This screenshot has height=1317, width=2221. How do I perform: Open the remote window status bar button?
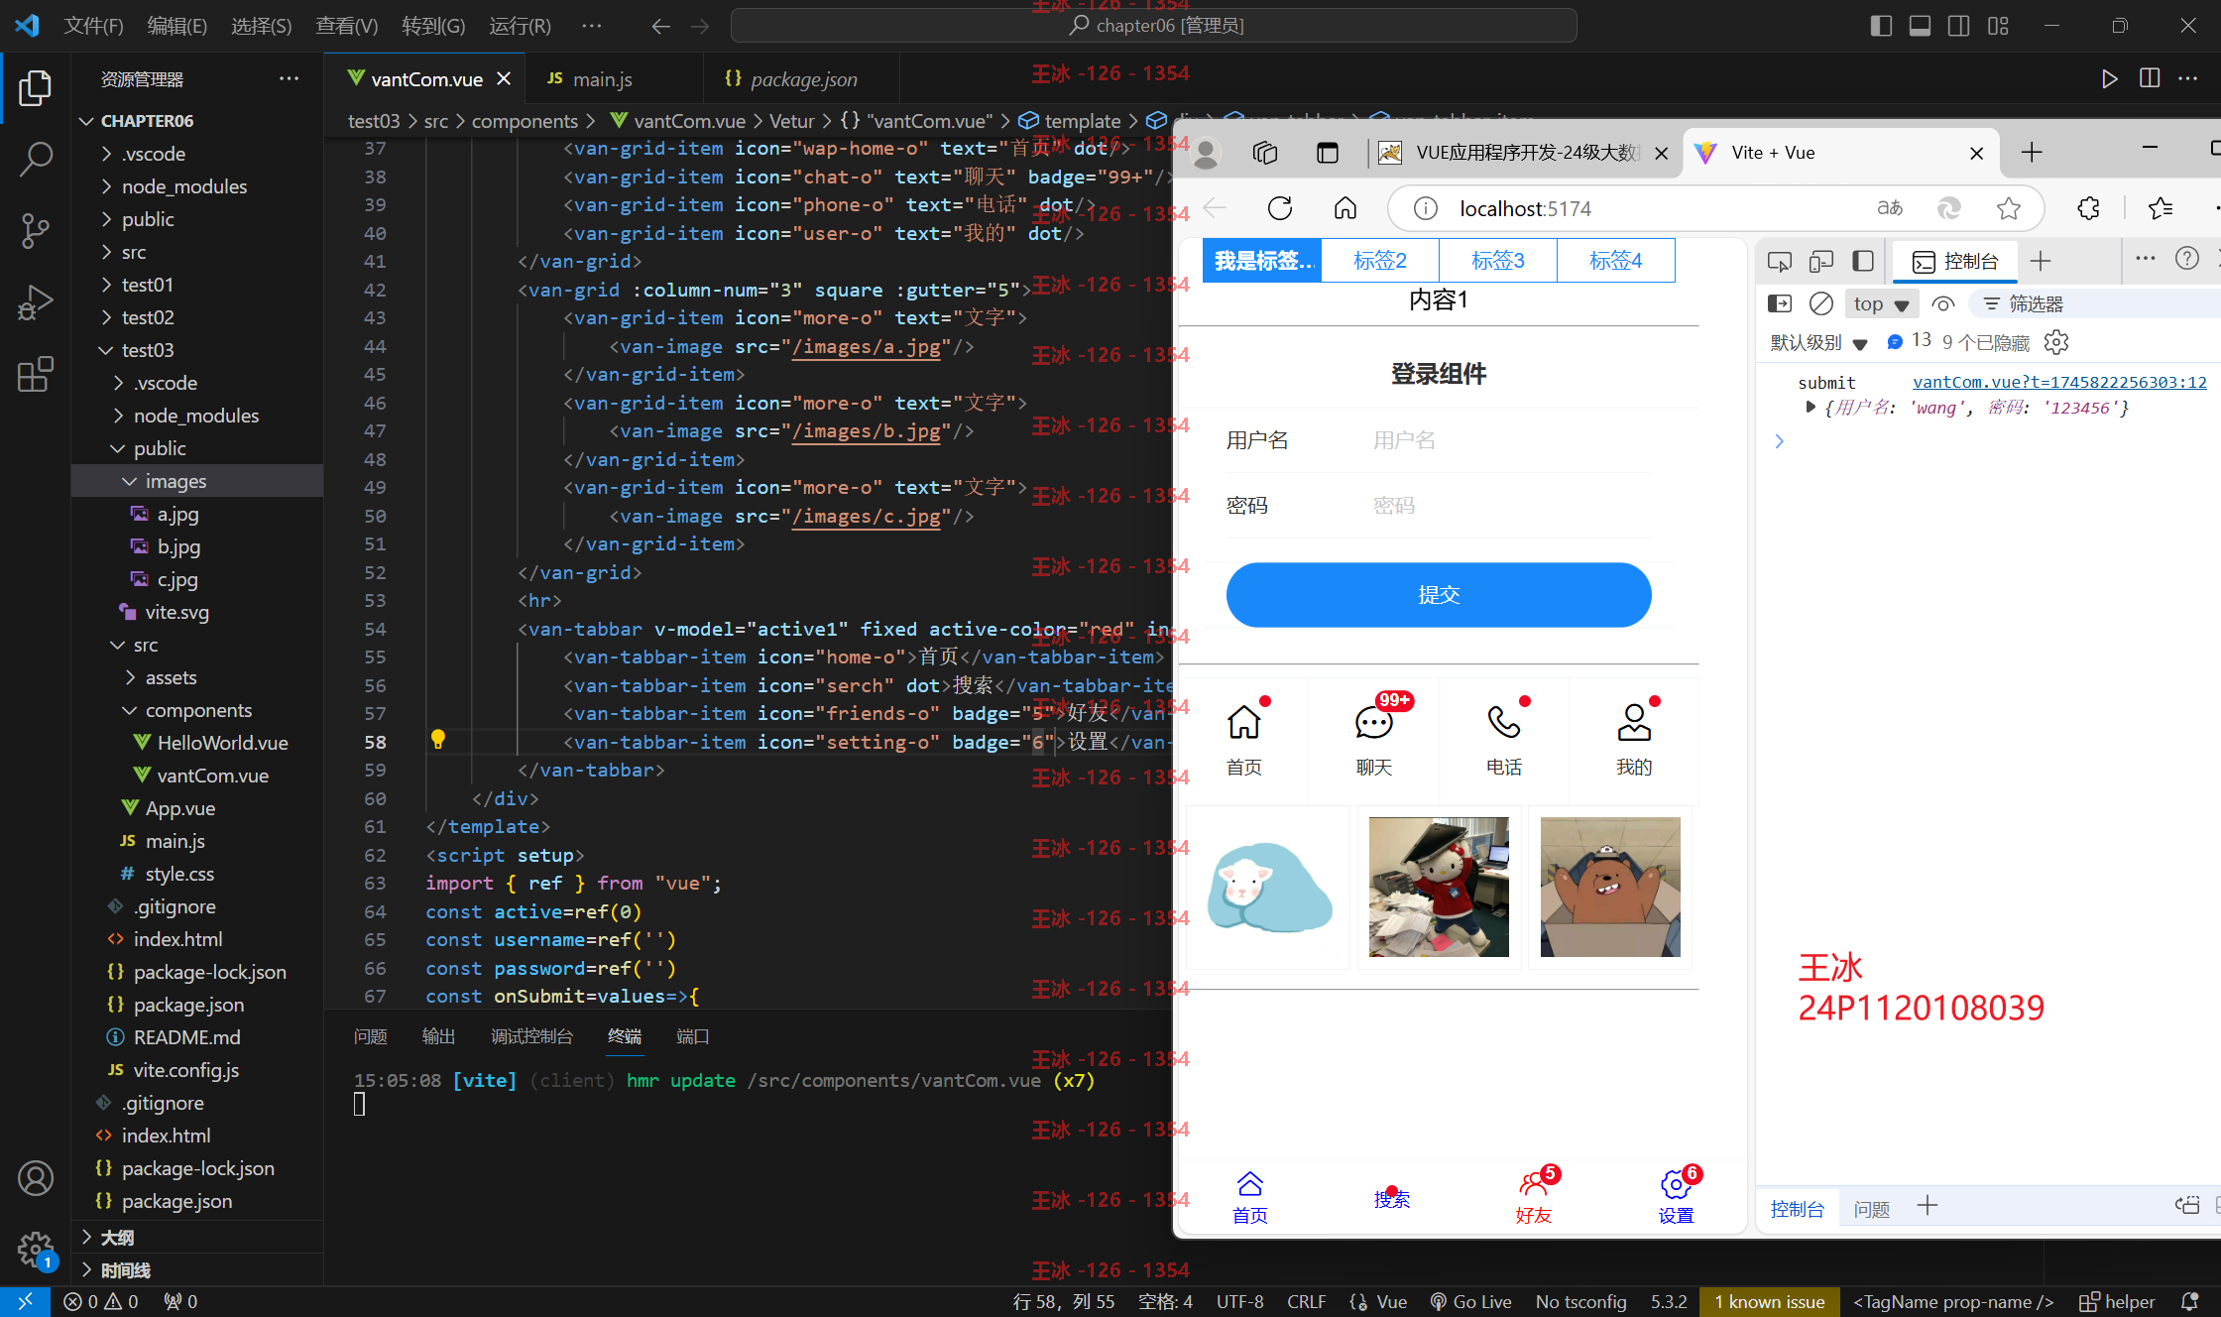[x=25, y=1301]
